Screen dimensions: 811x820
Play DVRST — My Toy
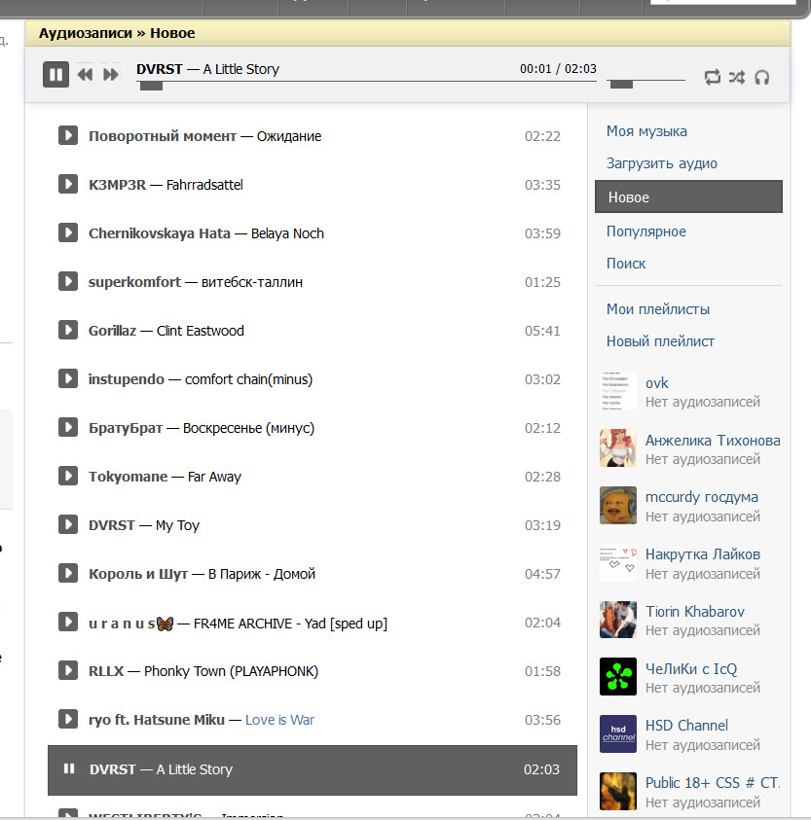click(67, 524)
